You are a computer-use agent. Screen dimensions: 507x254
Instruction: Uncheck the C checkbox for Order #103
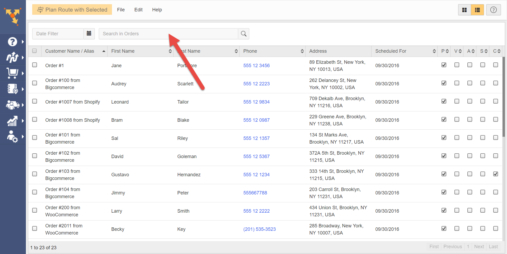pos(495,174)
